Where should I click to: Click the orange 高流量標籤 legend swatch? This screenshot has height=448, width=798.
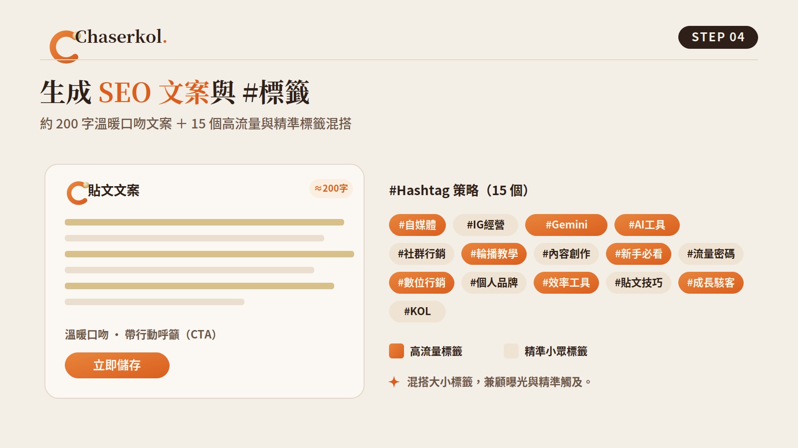(x=397, y=351)
